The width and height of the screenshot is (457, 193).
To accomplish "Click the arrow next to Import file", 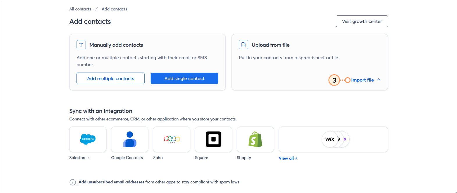I will [x=378, y=80].
